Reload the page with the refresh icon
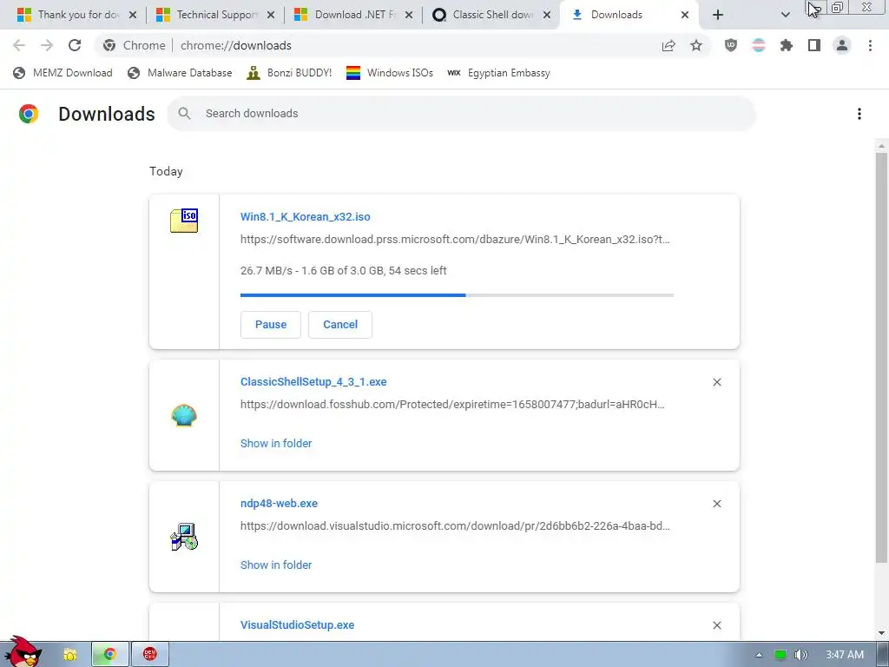 pyautogui.click(x=75, y=45)
